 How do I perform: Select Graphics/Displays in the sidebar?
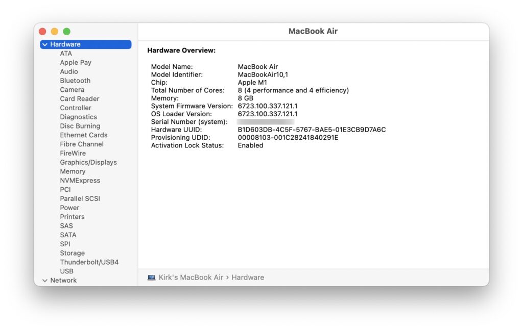87,162
